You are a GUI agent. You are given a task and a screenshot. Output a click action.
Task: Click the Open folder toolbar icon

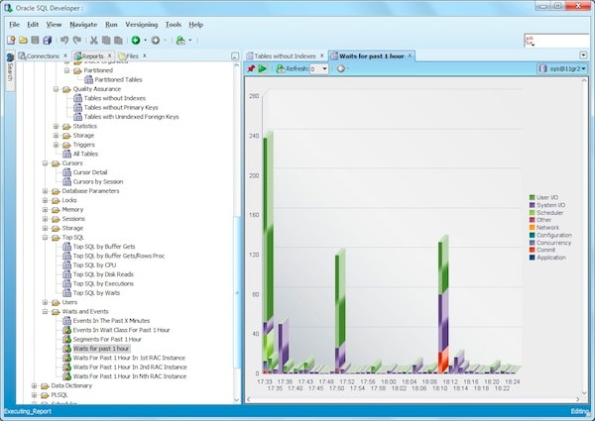point(23,41)
